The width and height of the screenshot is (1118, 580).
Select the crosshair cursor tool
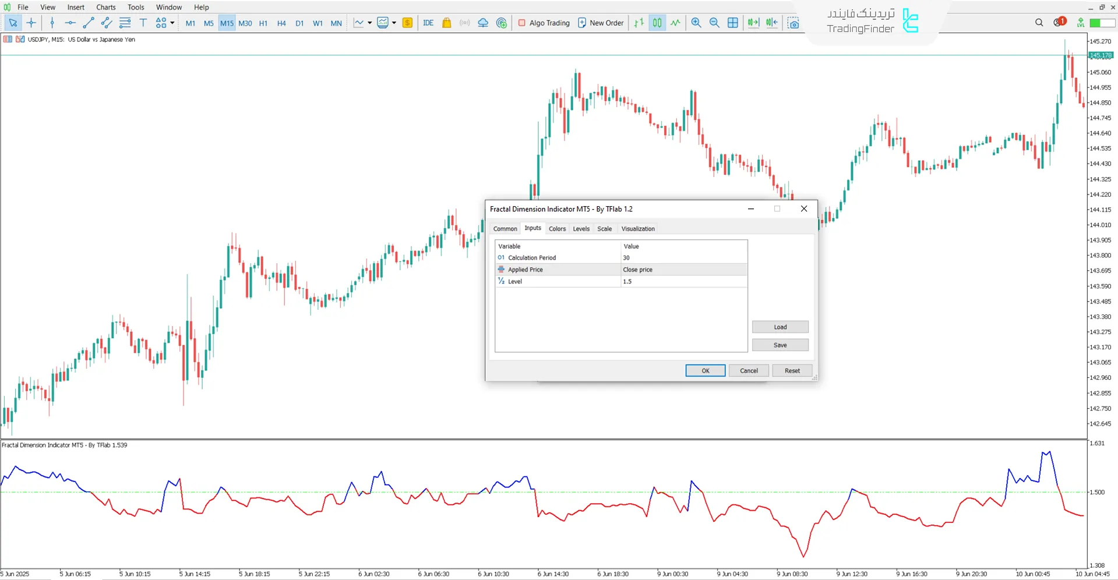pos(31,23)
